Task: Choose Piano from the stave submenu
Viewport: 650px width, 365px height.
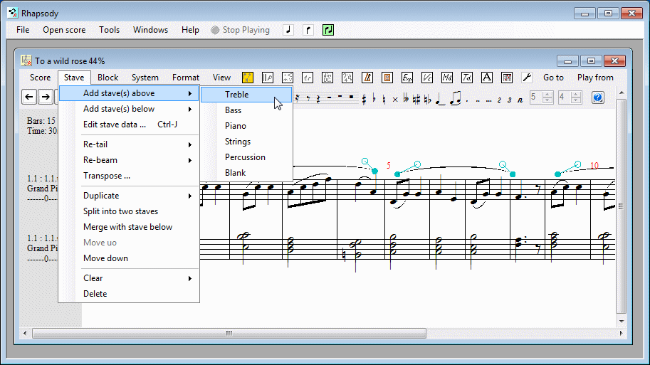Action: (x=236, y=126)
